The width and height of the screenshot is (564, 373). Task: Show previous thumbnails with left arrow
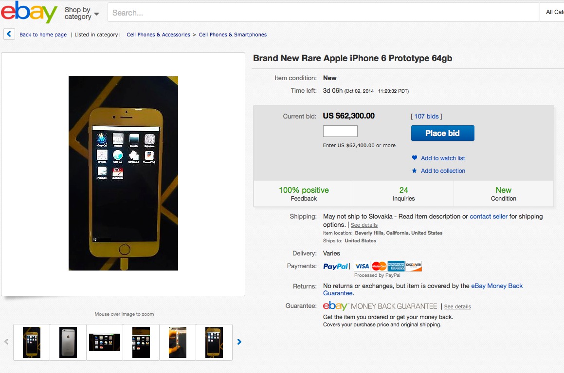click(7, 342)
